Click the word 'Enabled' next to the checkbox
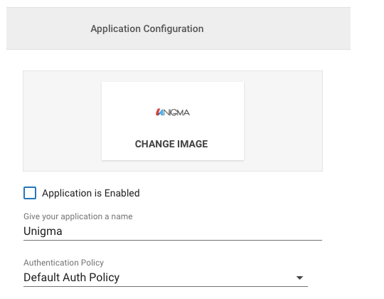 (122, 193)
